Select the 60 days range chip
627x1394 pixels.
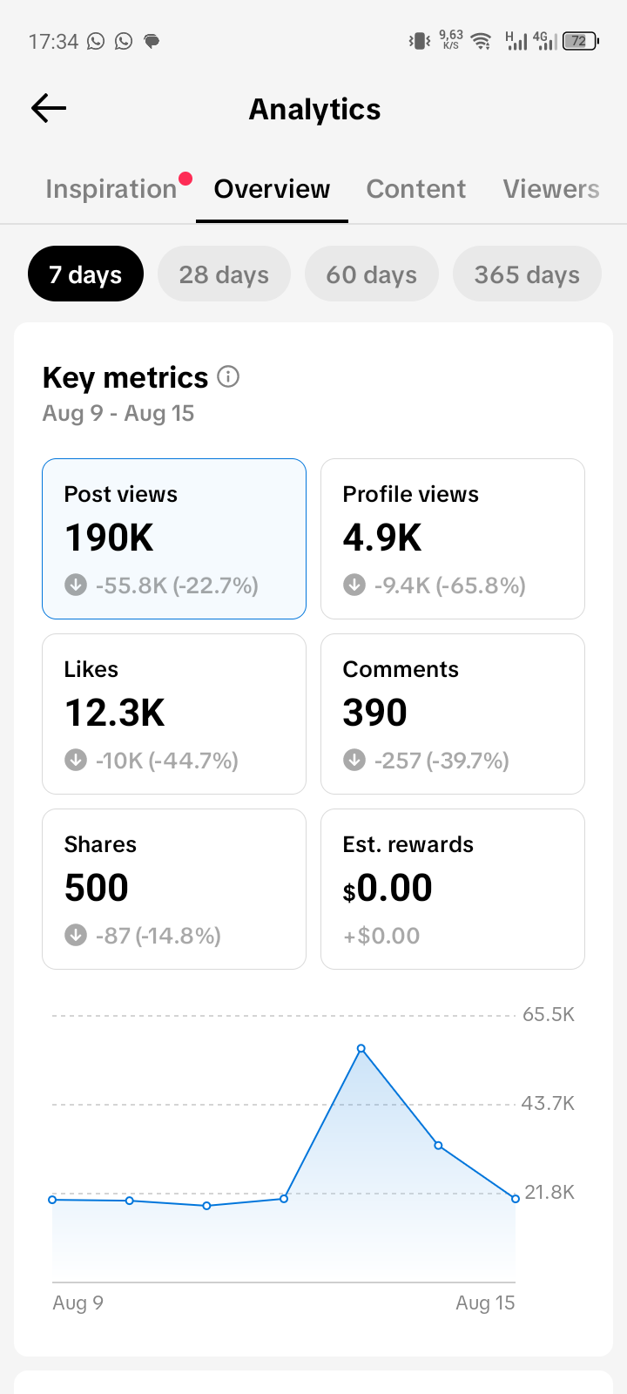[372, 274]
